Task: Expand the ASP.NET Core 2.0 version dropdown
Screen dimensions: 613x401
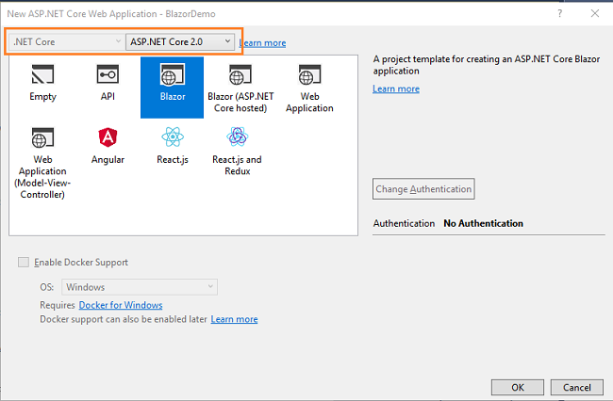Action: pyautogui.click(x=180, y=41)
